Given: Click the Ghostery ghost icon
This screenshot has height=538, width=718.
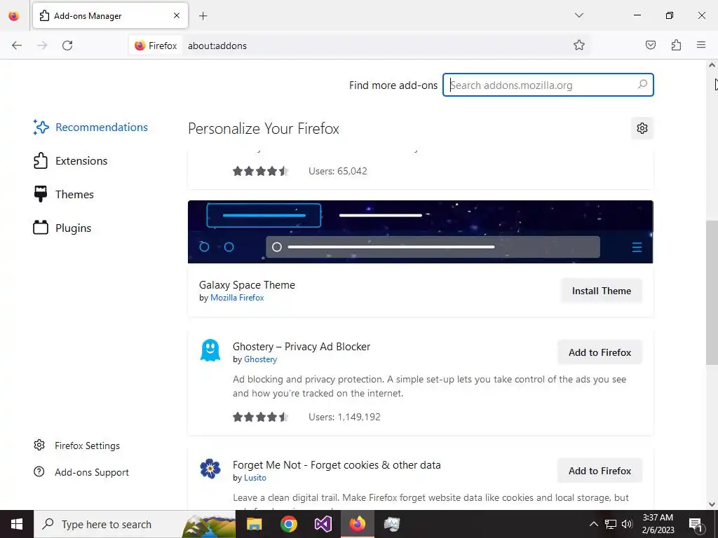Looking at the screenshot, I should pos(210,350).
